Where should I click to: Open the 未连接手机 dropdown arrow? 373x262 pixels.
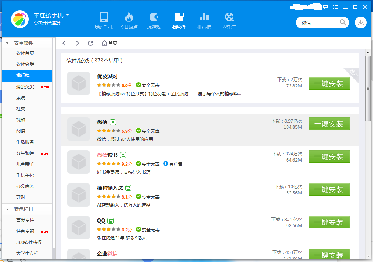click(68, 15)
